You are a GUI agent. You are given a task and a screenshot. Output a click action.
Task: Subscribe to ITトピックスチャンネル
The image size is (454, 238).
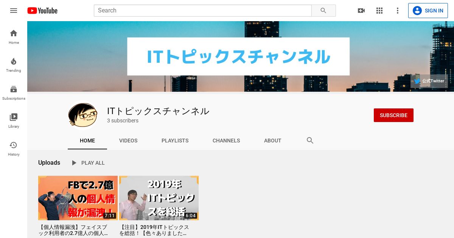point(393,115)
